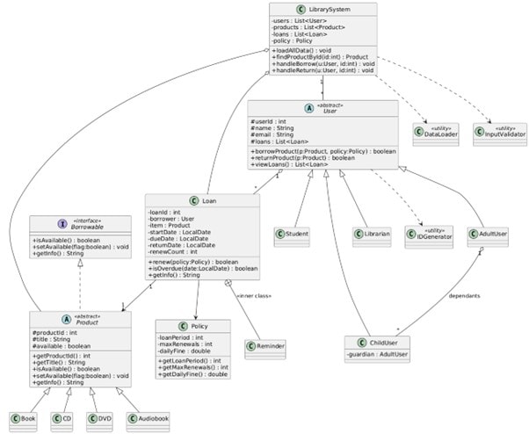The image size is (529, 434).
Task: Select the '+viewLoans() : List<Loan>' method
Action: tap(289, 164)
